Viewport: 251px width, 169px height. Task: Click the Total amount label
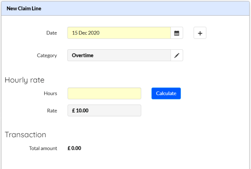pyautogui.click(x=43, y=149)
